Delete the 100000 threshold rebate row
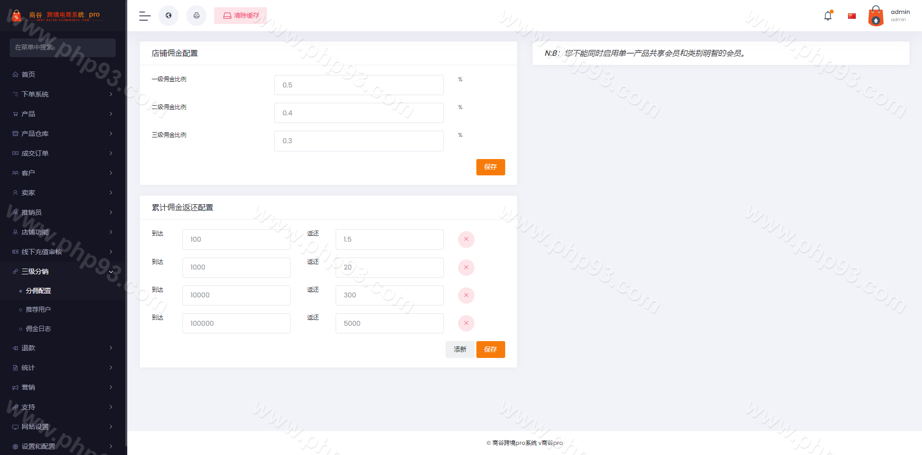922x455 pixels. click(466, 323)
